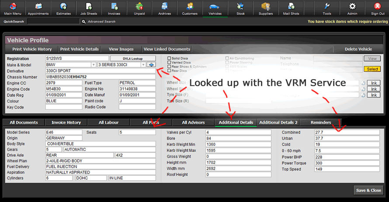Click Print Vehicle Details
Viewport: 389px width, 202px height.
pos(80,49)
